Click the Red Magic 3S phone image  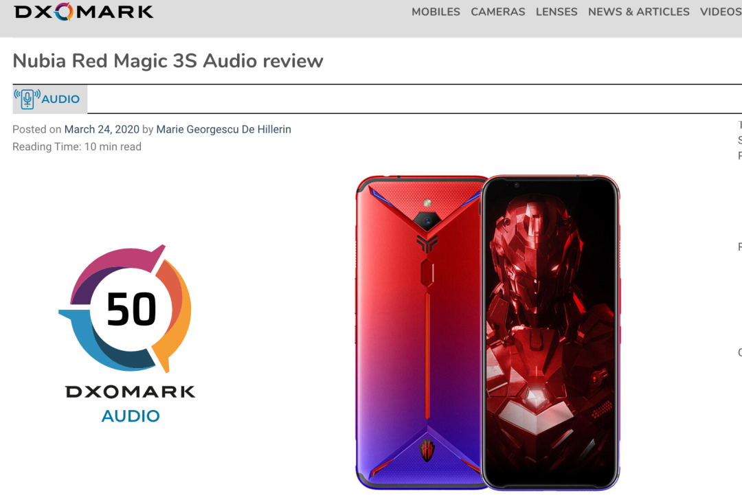488,332
